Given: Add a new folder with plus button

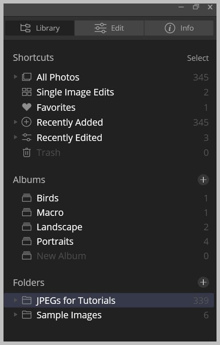Looking at the screenshot, I should tap(203, 282).
